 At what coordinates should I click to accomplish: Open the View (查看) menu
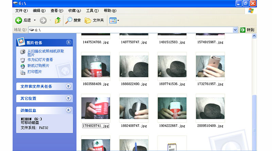(57, 11)
